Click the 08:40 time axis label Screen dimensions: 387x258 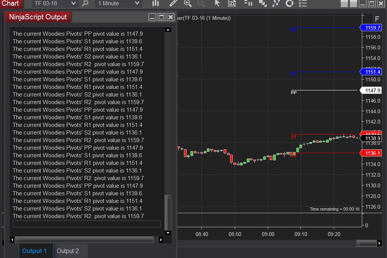(x=201, y=234)
